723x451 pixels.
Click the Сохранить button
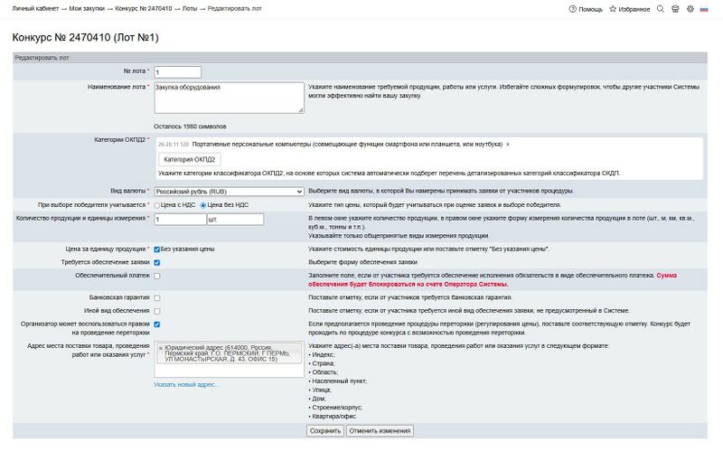pos(325,431)
